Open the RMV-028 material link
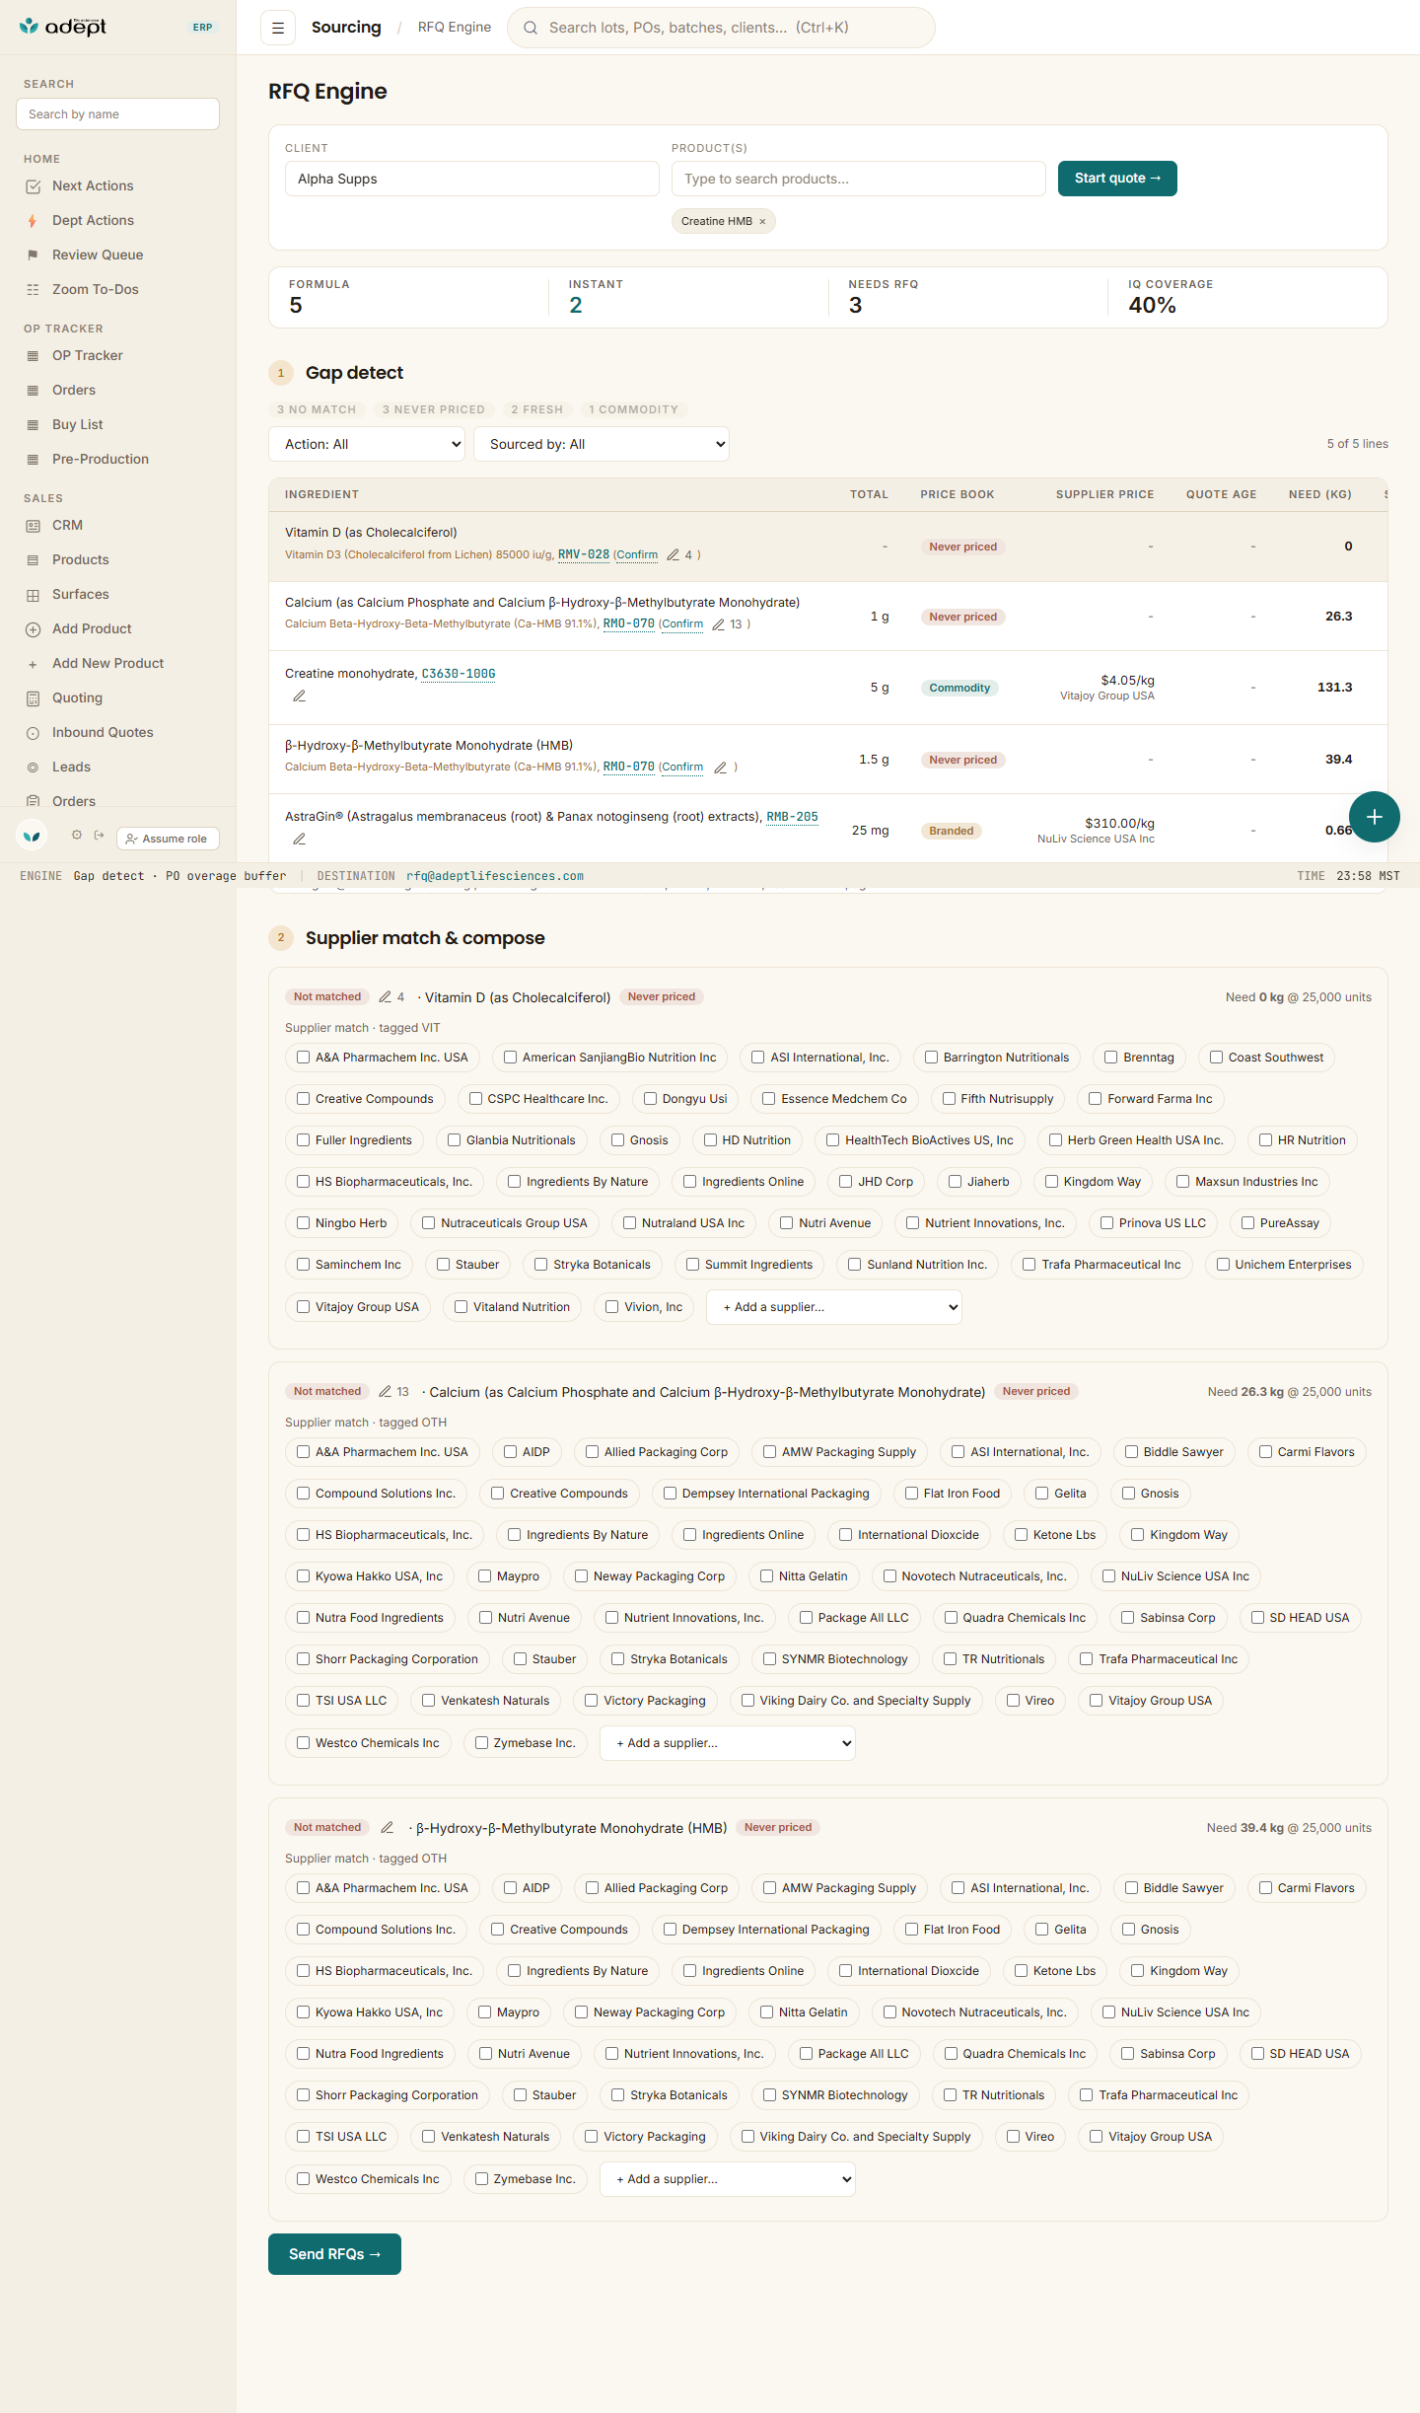Screen dimensions: 1420x2413 [584, 554]
